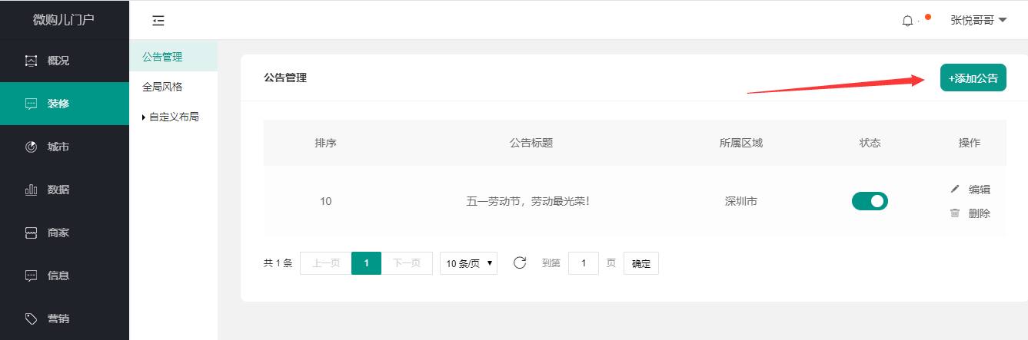This screenshot has height=340, width=1028.
Task: Click the 微购儿门户 portal title
Action: pos(64,20)
